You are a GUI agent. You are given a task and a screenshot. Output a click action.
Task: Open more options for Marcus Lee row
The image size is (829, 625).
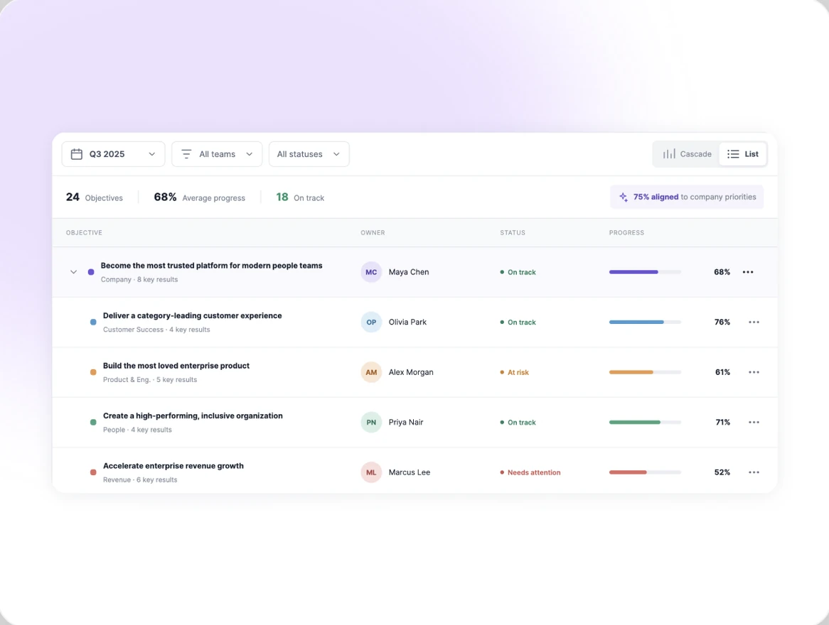[x=754, y=472]
